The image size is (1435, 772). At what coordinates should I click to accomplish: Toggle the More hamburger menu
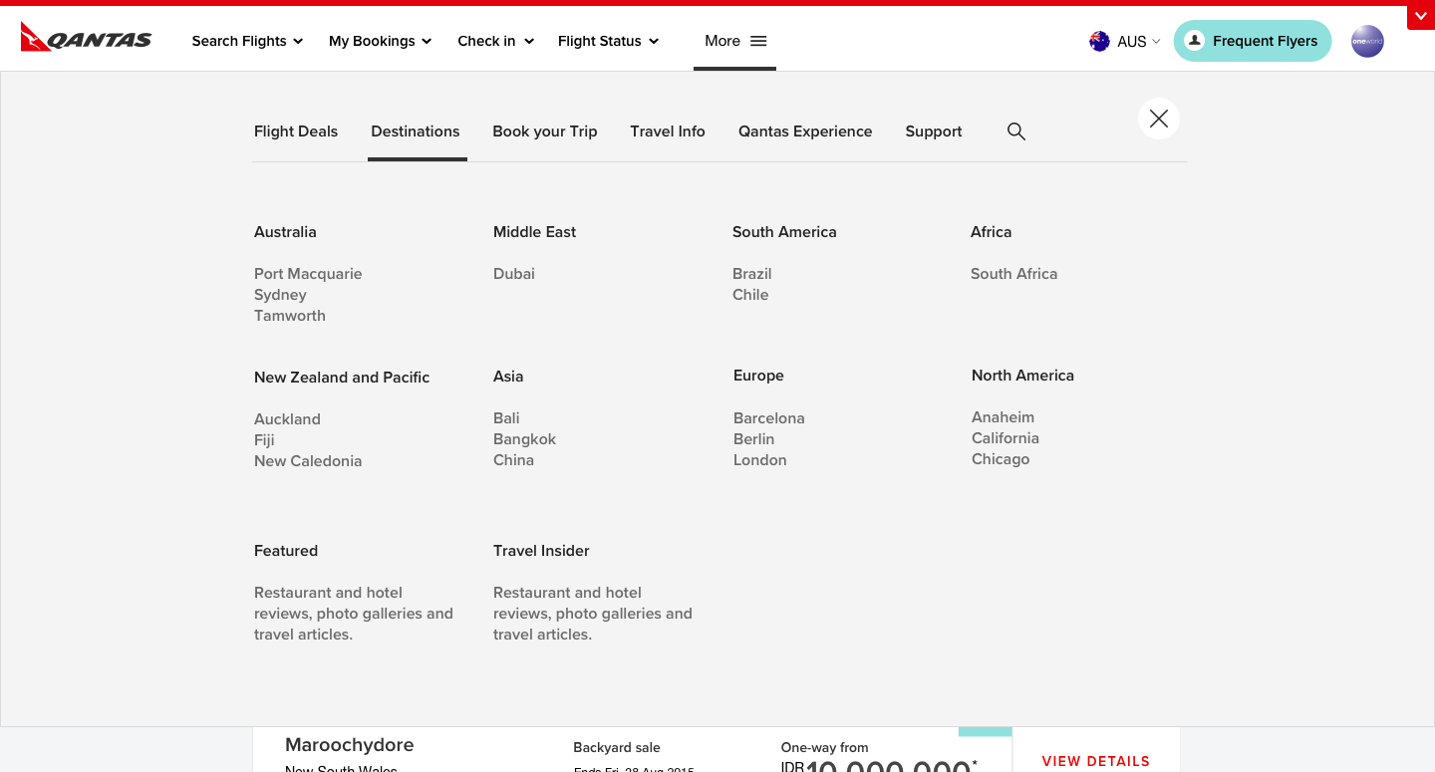click(x=735, y=41)
